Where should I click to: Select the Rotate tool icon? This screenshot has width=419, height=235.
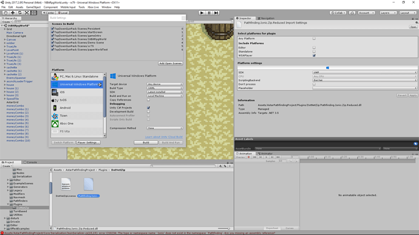tap(20, 13)
